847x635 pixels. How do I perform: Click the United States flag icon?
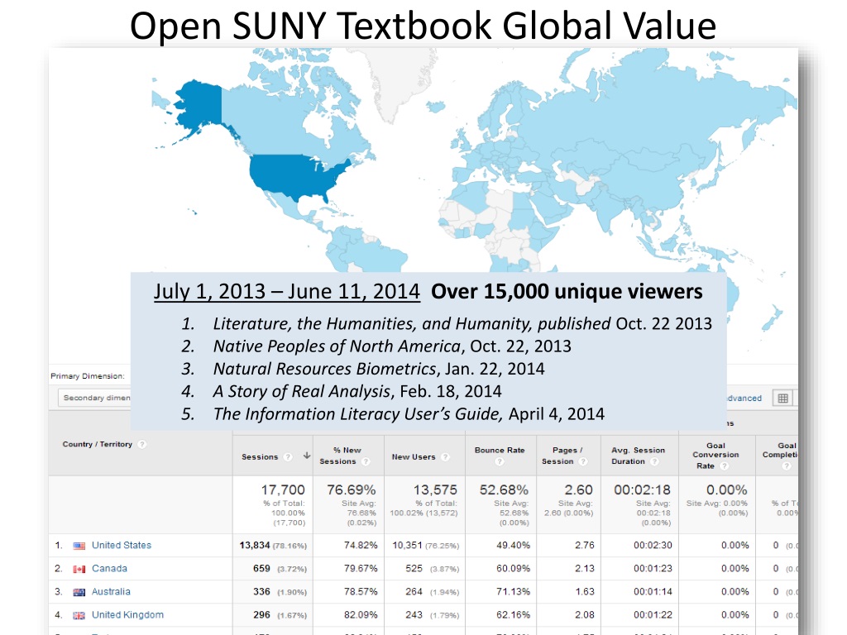[79, 546]
